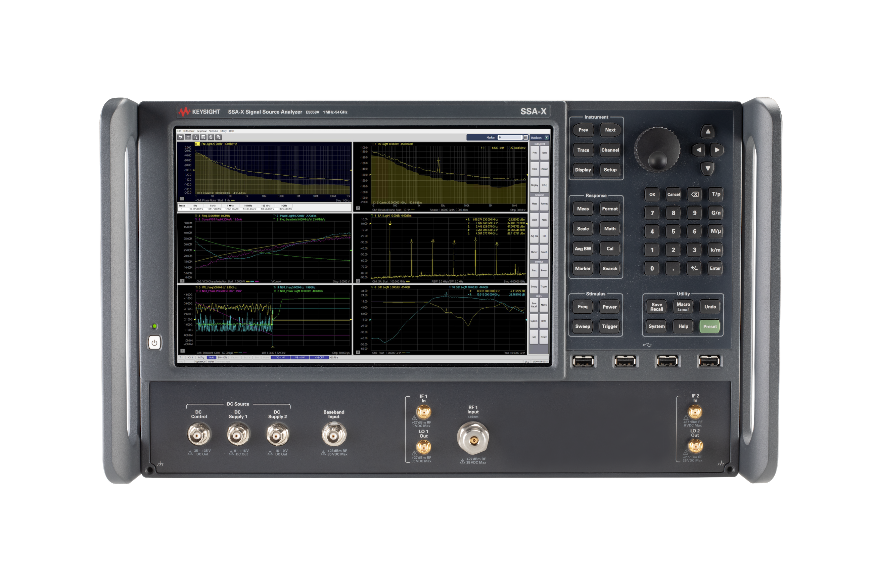Tap the number 7 key on the keypad

(x=652, y=213)
